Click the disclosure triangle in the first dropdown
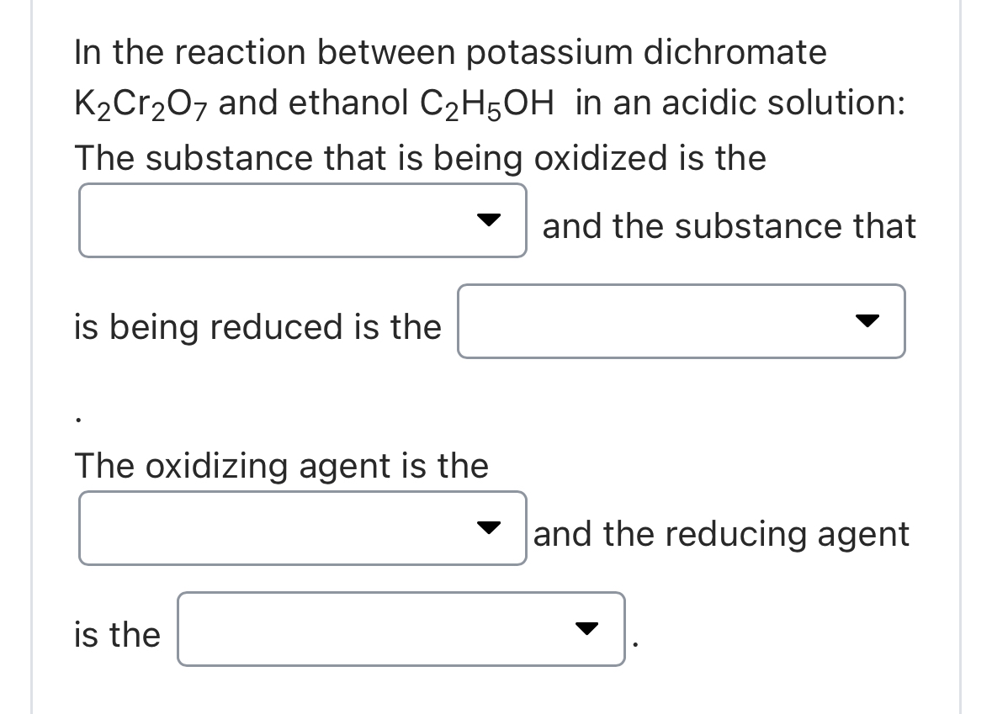 coord(489,220)
